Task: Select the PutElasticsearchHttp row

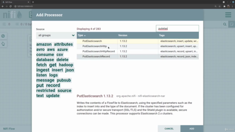Action: point(138,46)
